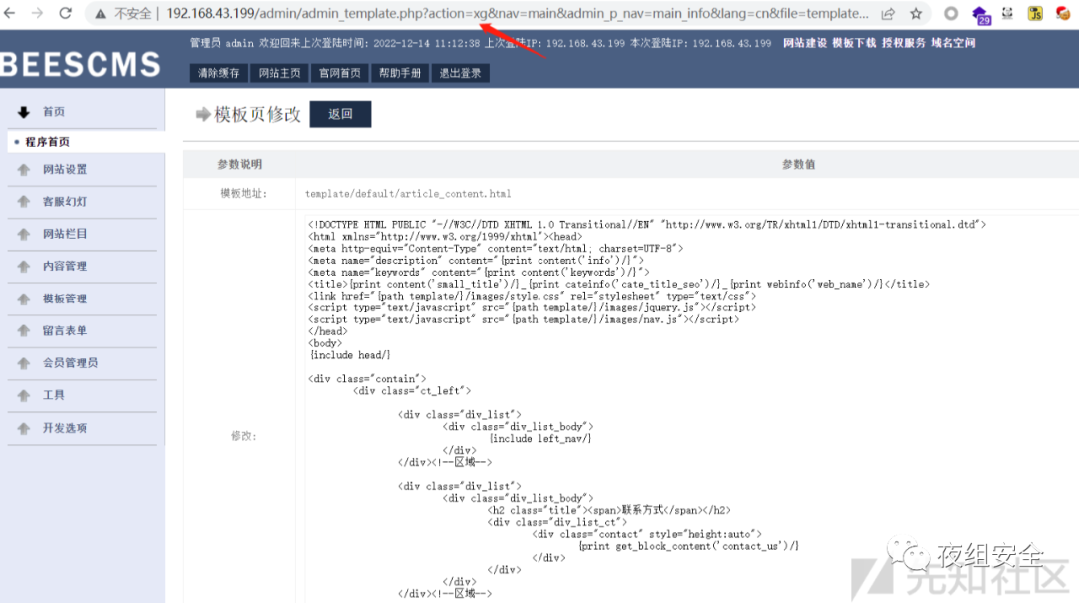Open 网站主页 from top nav
Screen dimensions: 1079x603
[x=279, y=73]
